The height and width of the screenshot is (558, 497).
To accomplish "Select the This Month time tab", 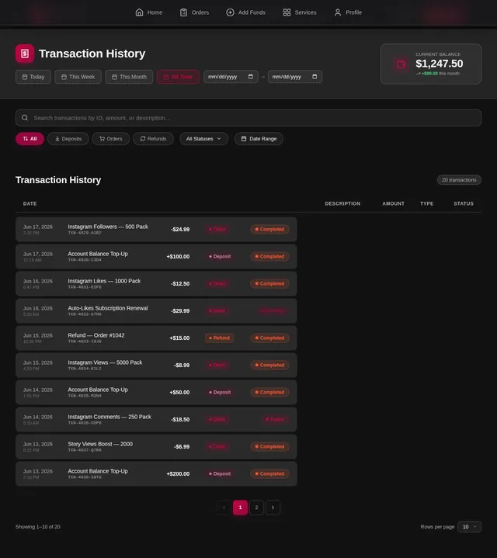I will coord(129,77).
